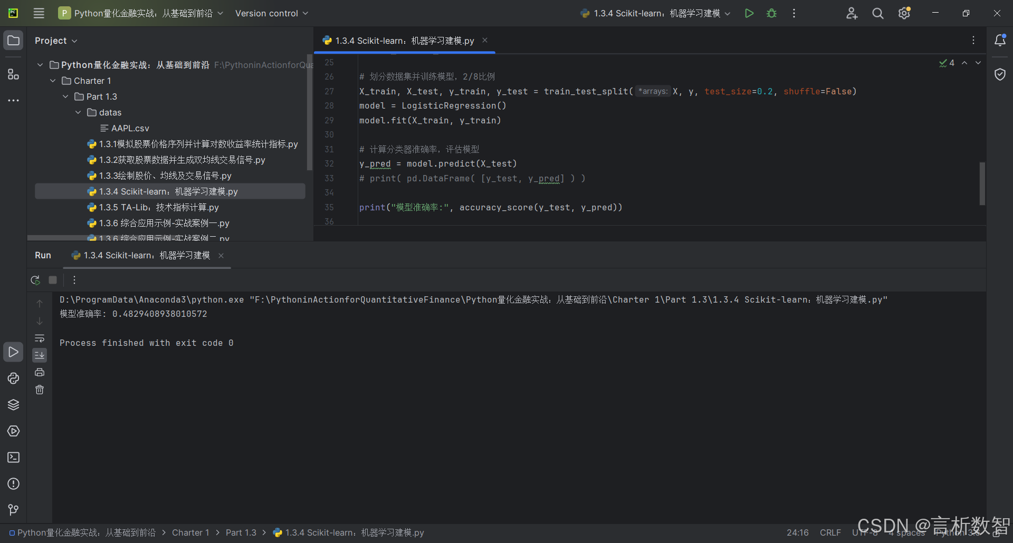1013x543 pixels.
Task: Open the shield tool window icon on right
Action: [1000, 74]
